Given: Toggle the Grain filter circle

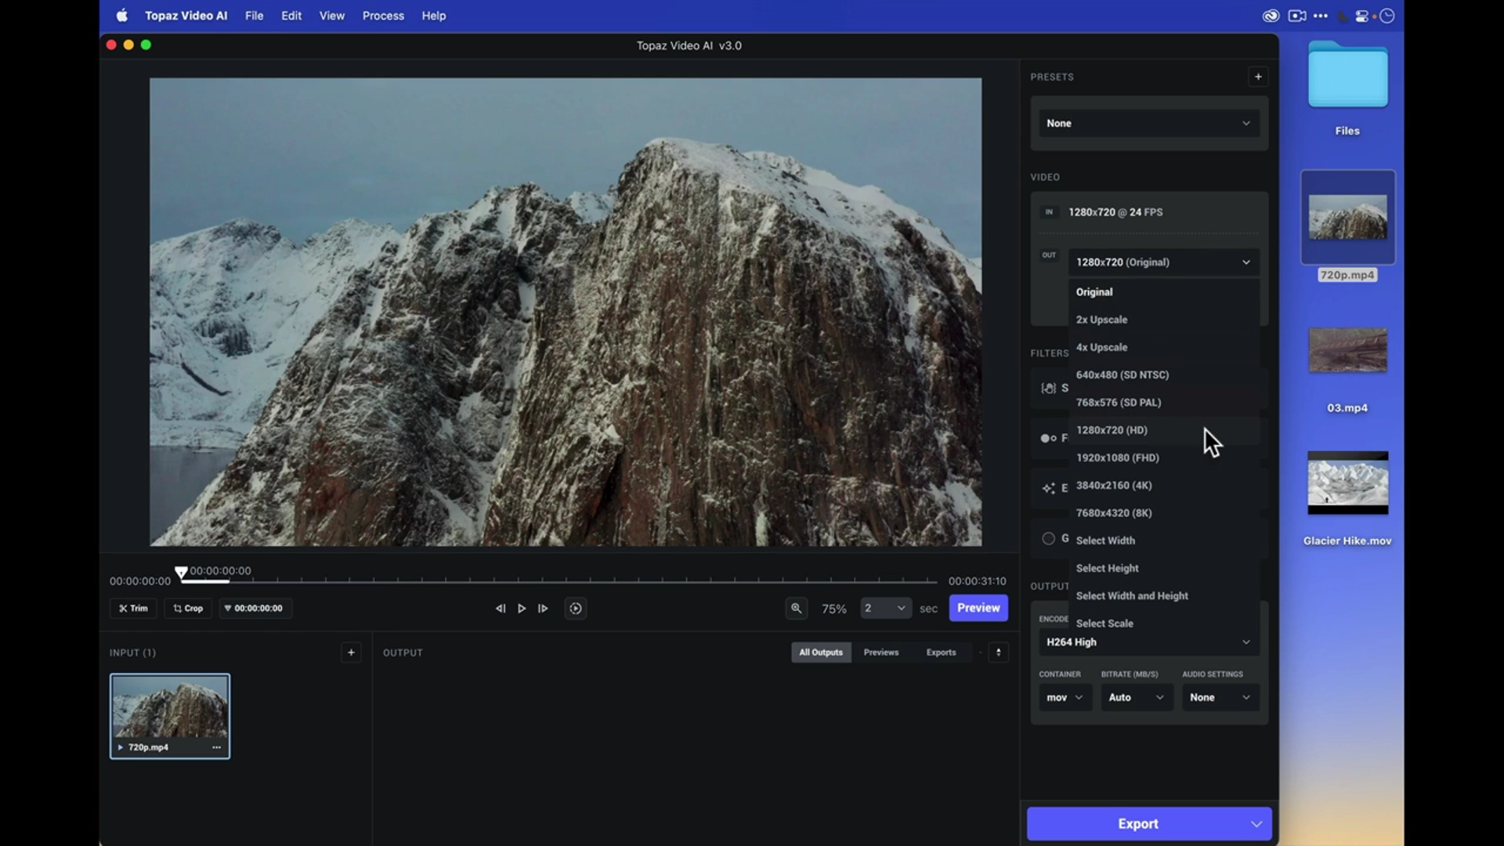Looking at the screenshot, I should [x=1048, y=539].
